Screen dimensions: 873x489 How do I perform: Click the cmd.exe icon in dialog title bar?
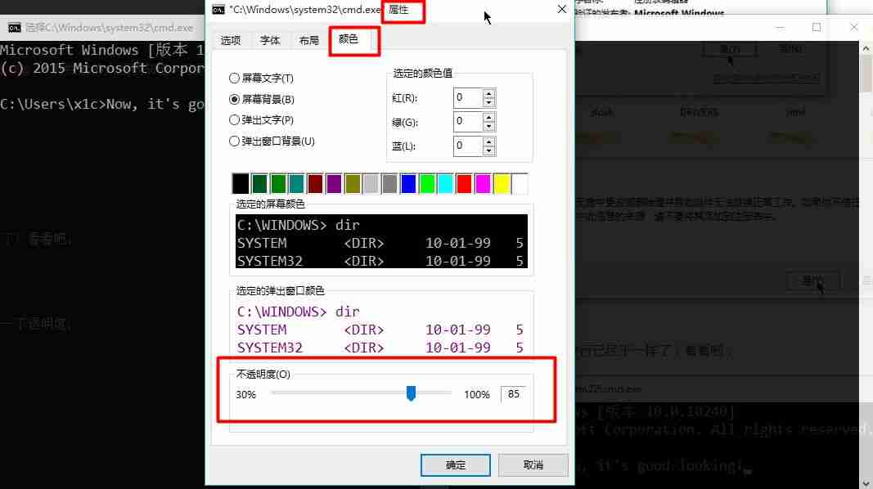click(x=218, y=10)
